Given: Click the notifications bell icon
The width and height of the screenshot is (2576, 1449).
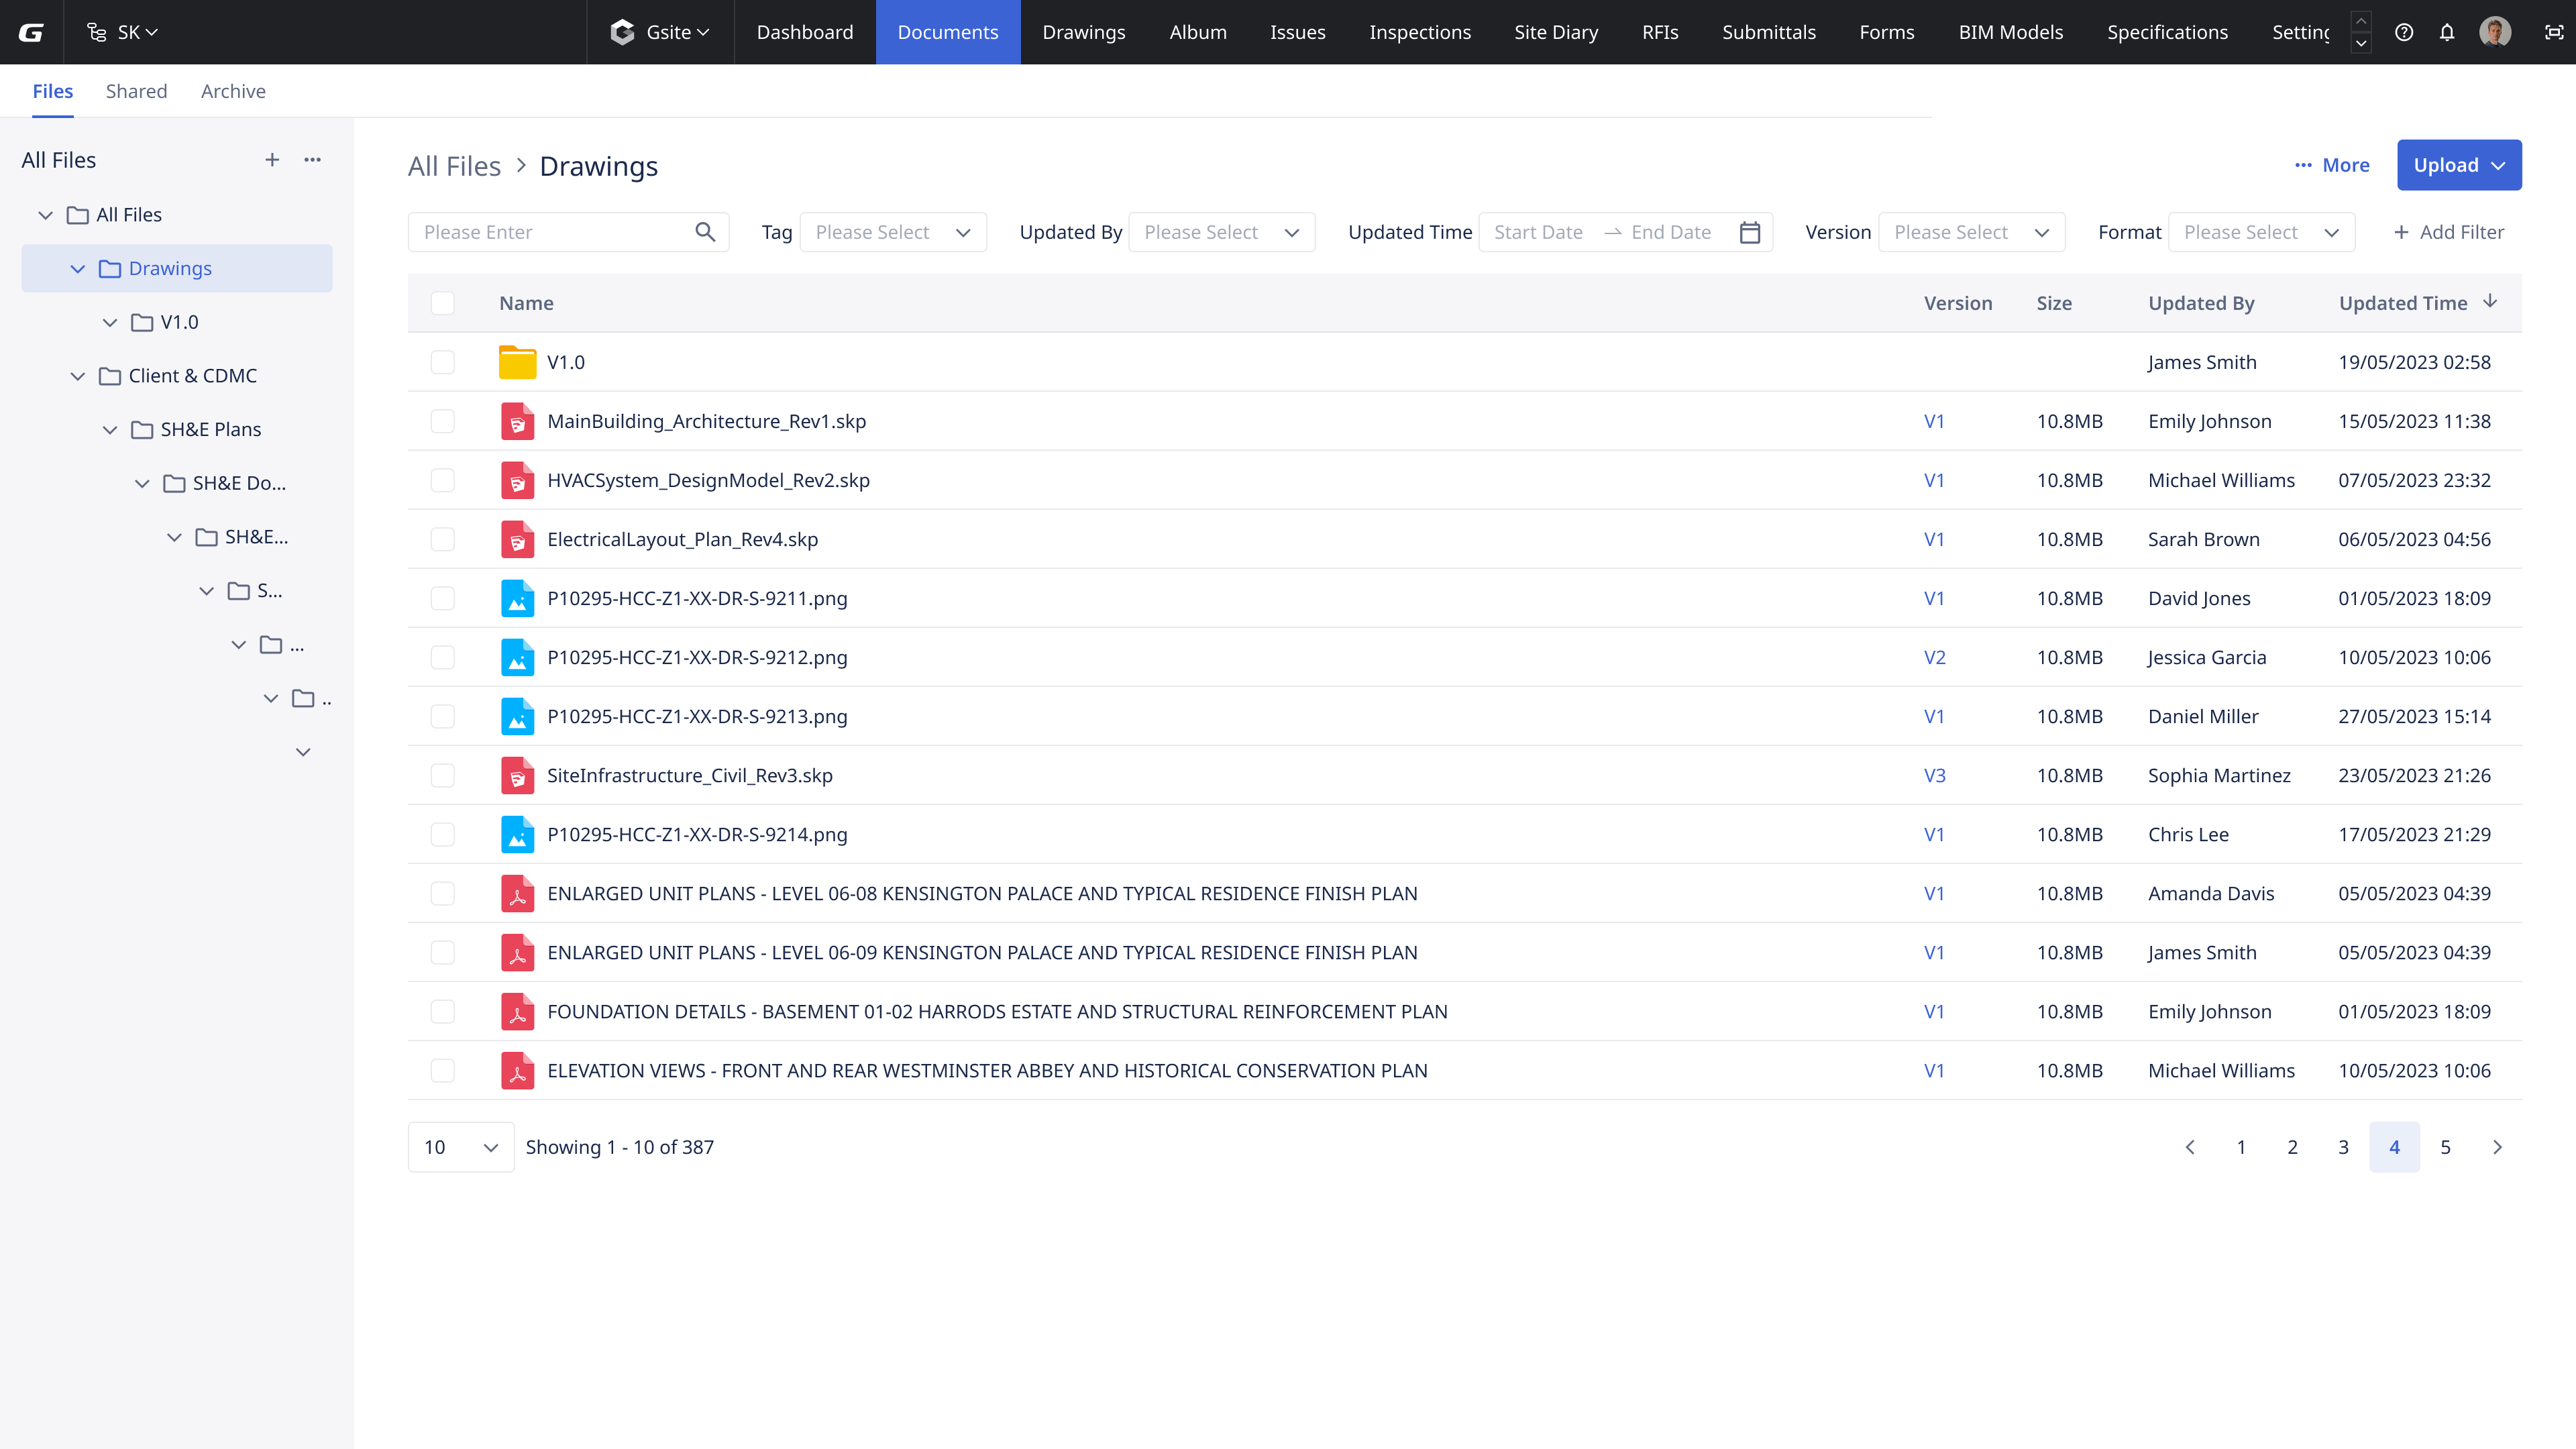Looking at the screenshot, I should (2446, 32).
